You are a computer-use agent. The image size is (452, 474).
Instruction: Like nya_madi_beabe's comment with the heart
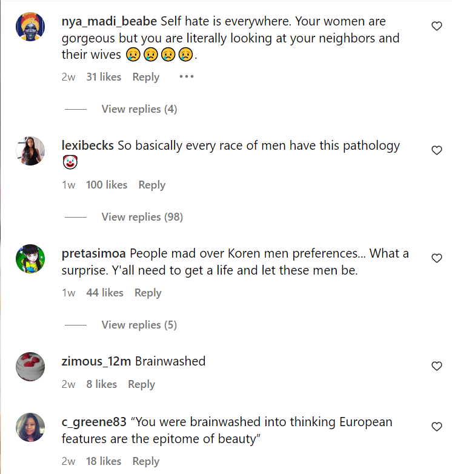coord(436,26)
